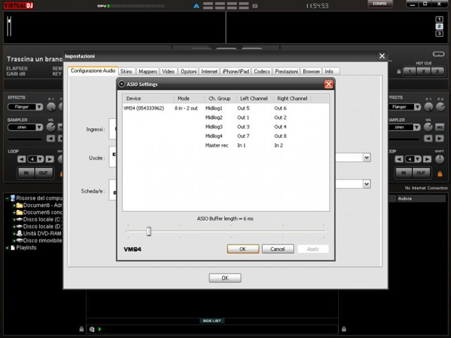Image resolution: width=451 pixels, height=338 pixels.
Task: Toggle the lock icon beside Hot Cue buttons
Action: tap(399, 72)
